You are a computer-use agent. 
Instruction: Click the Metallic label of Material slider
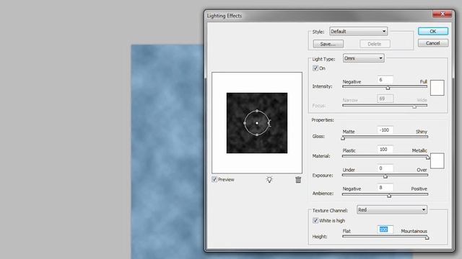click(x=419, y=150)
